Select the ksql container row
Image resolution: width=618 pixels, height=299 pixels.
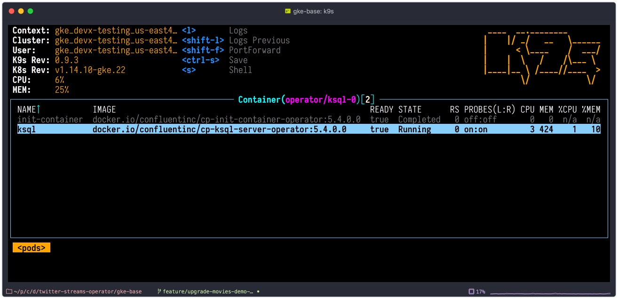(309, 129)
